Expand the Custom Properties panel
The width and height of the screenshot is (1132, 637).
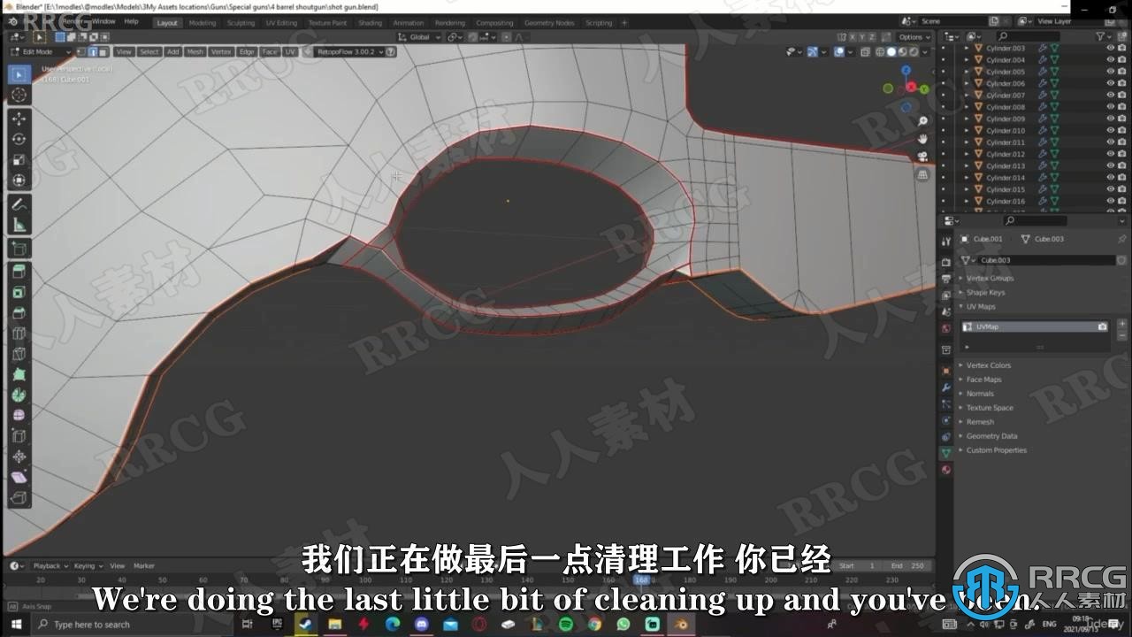tap(996, 450)
